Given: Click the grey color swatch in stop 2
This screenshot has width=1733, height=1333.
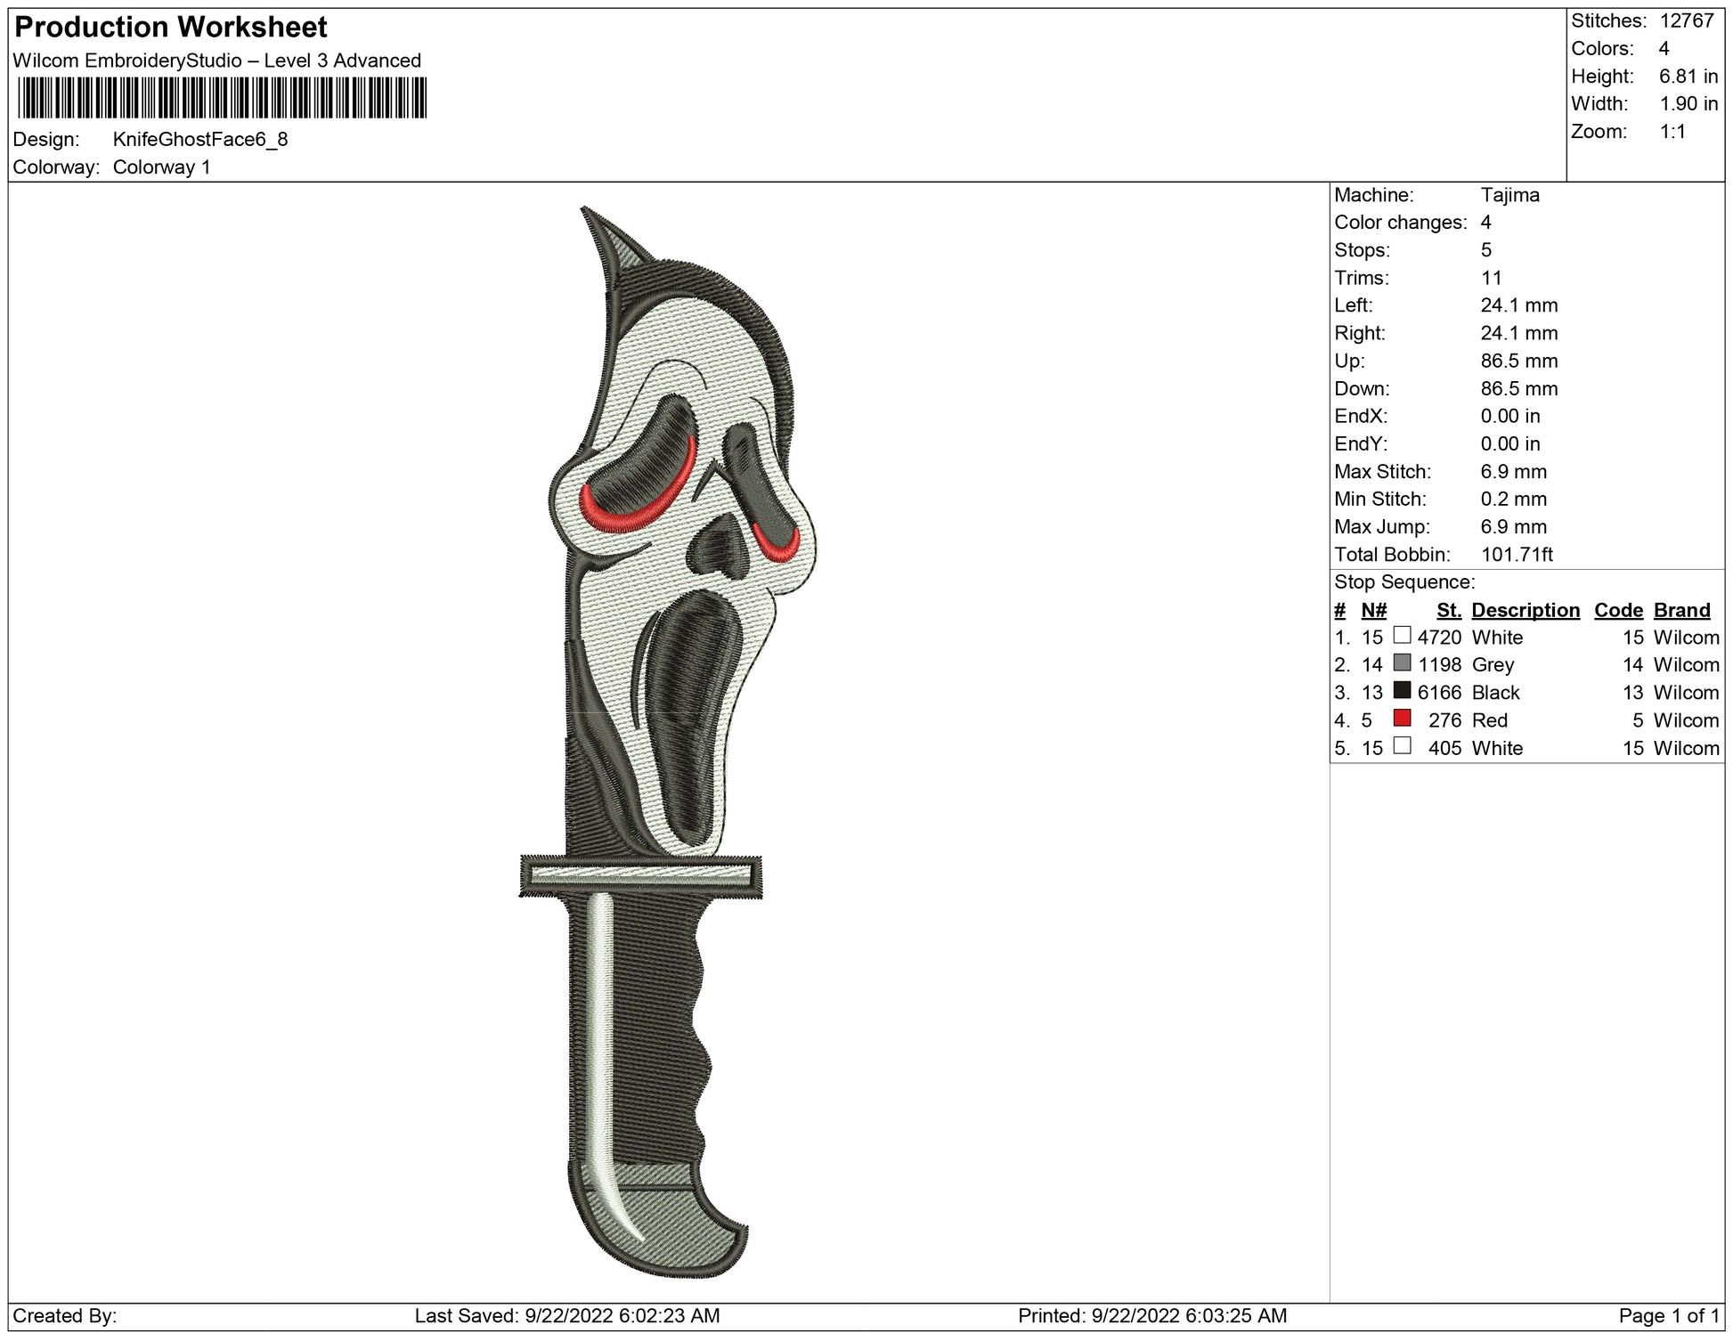Looking at the screenshot, I should pos(1402,662).
